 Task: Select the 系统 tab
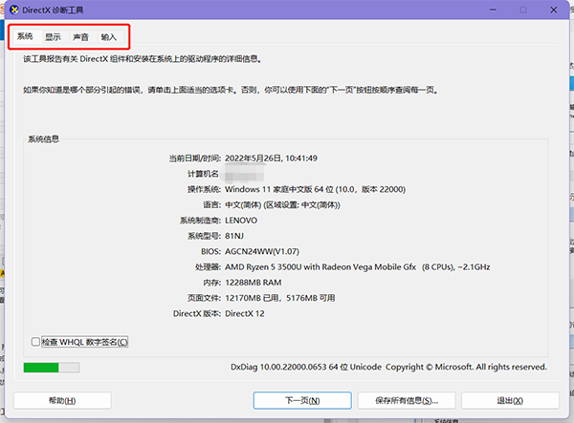pyautogui.click(x=25, y=36)
